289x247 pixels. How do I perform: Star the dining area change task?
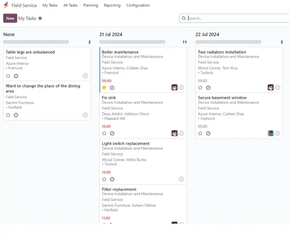[8, 115]
